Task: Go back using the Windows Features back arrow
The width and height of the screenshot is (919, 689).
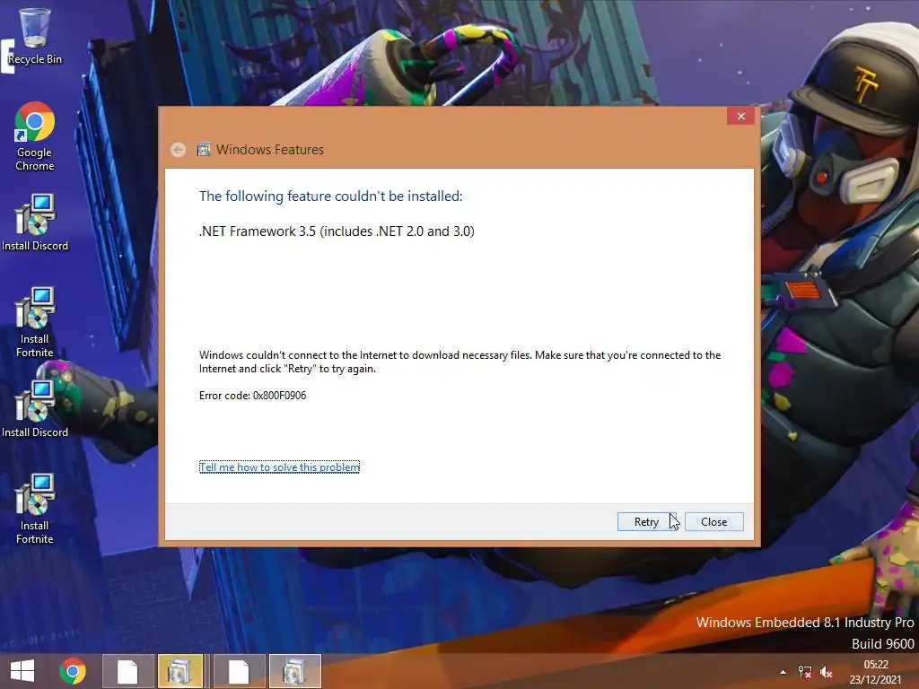Action: click(179, 150)
